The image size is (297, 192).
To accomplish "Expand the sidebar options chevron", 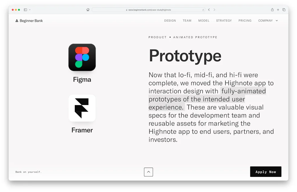I will click(30, 10).
